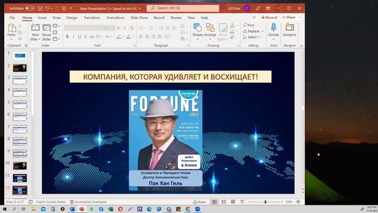
Task: Click the account avatar circle in title bar
Action: click(x=247, y=8)
